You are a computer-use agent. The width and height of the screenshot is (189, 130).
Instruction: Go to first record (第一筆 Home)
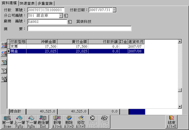7,122
